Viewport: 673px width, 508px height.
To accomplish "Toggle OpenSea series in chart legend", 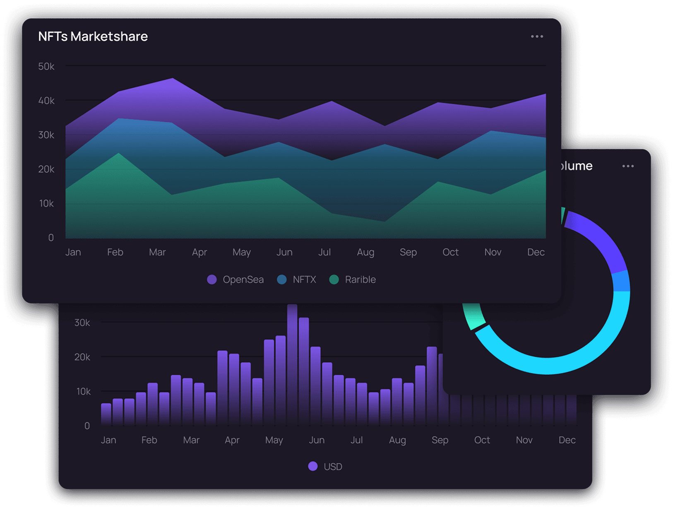I will (x=243, y=279).
